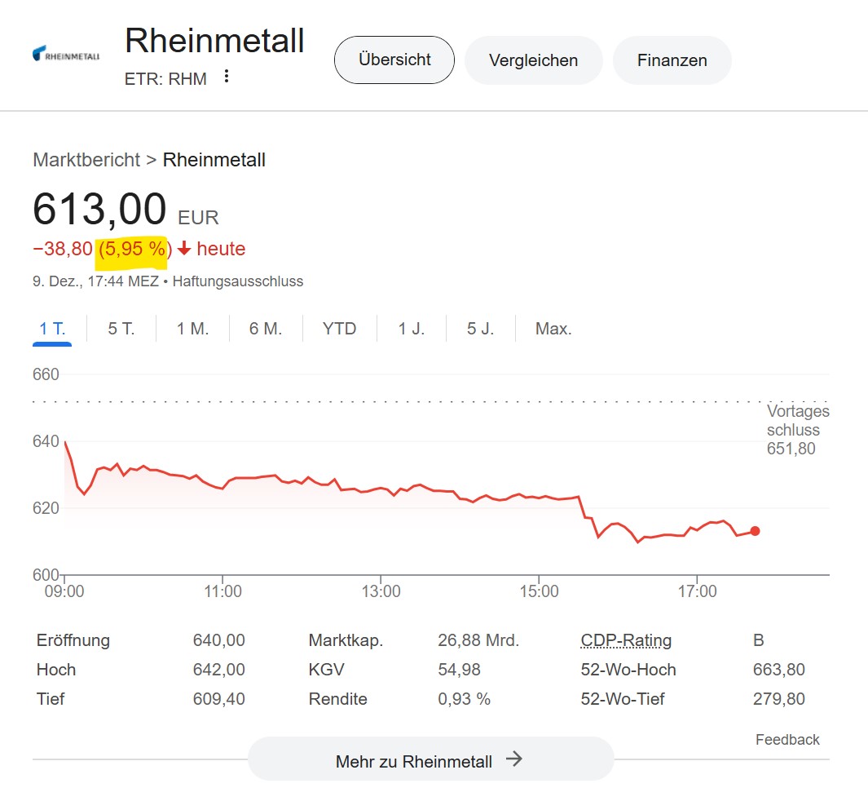Click the 640 price axis label

tap(46, 441)
